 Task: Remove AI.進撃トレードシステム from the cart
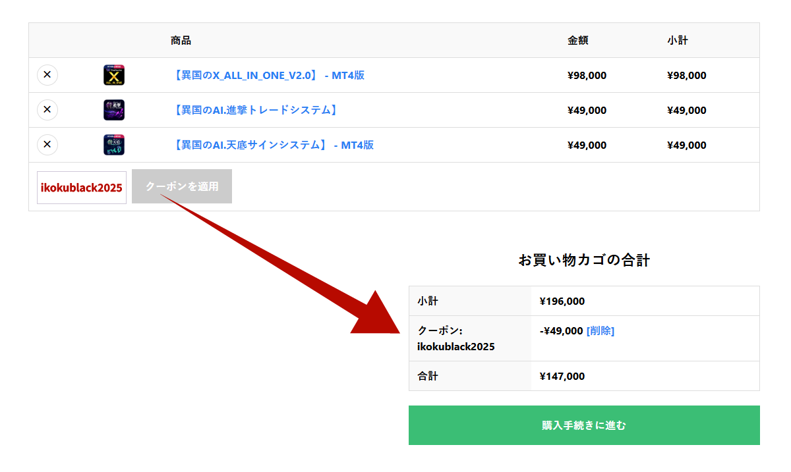tap(47, 110)
